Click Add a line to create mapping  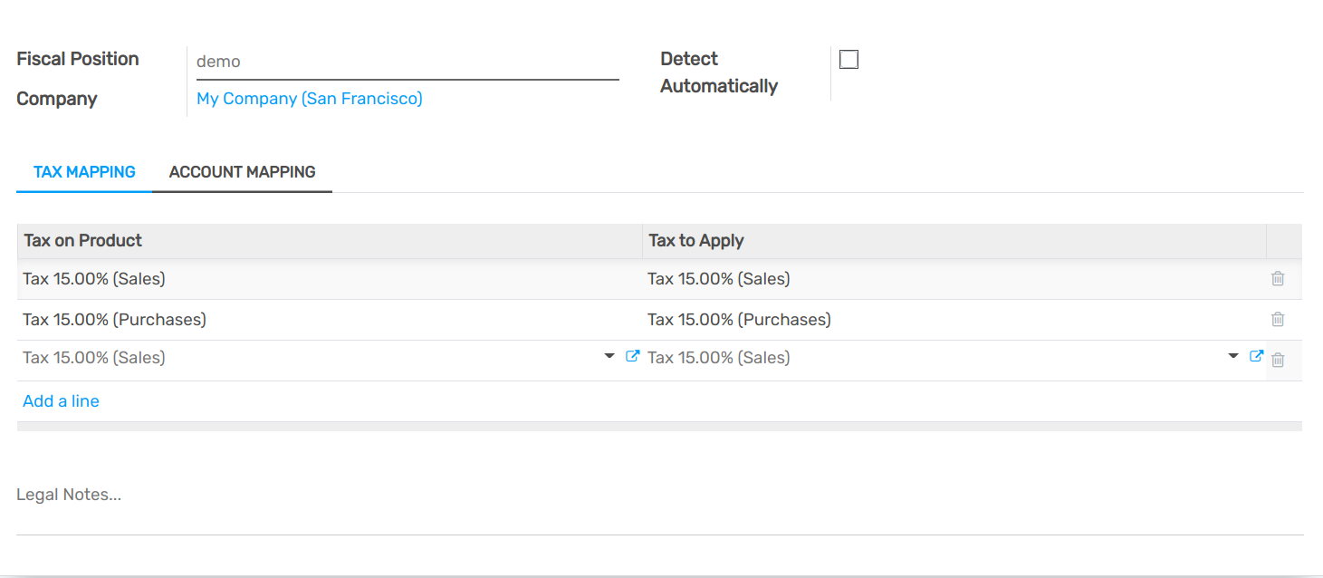[x=60, y=400]
